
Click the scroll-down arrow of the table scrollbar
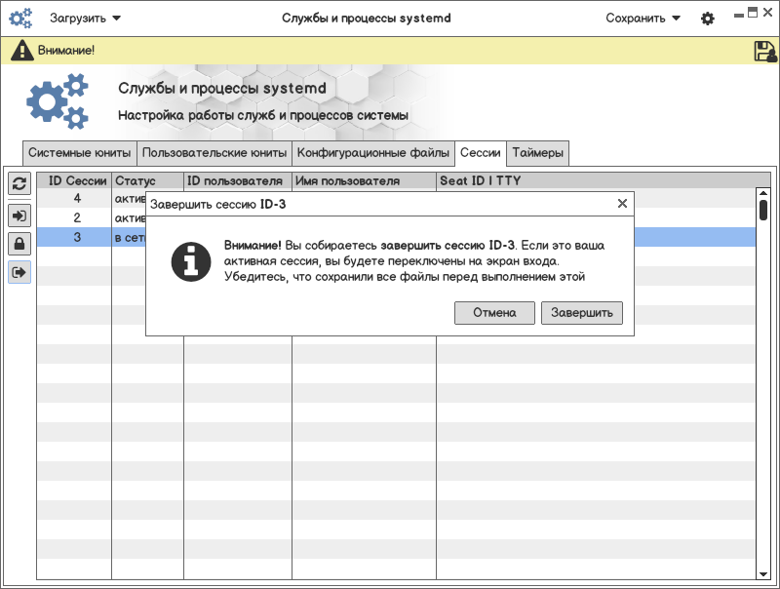(x=763, y=573)
